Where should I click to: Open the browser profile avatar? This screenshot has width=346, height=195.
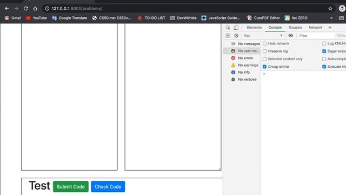pos(342,9)
